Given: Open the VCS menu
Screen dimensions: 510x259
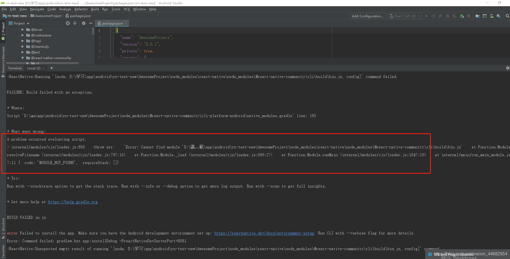Looking at the screenshot, I should [x=127, y=9].
